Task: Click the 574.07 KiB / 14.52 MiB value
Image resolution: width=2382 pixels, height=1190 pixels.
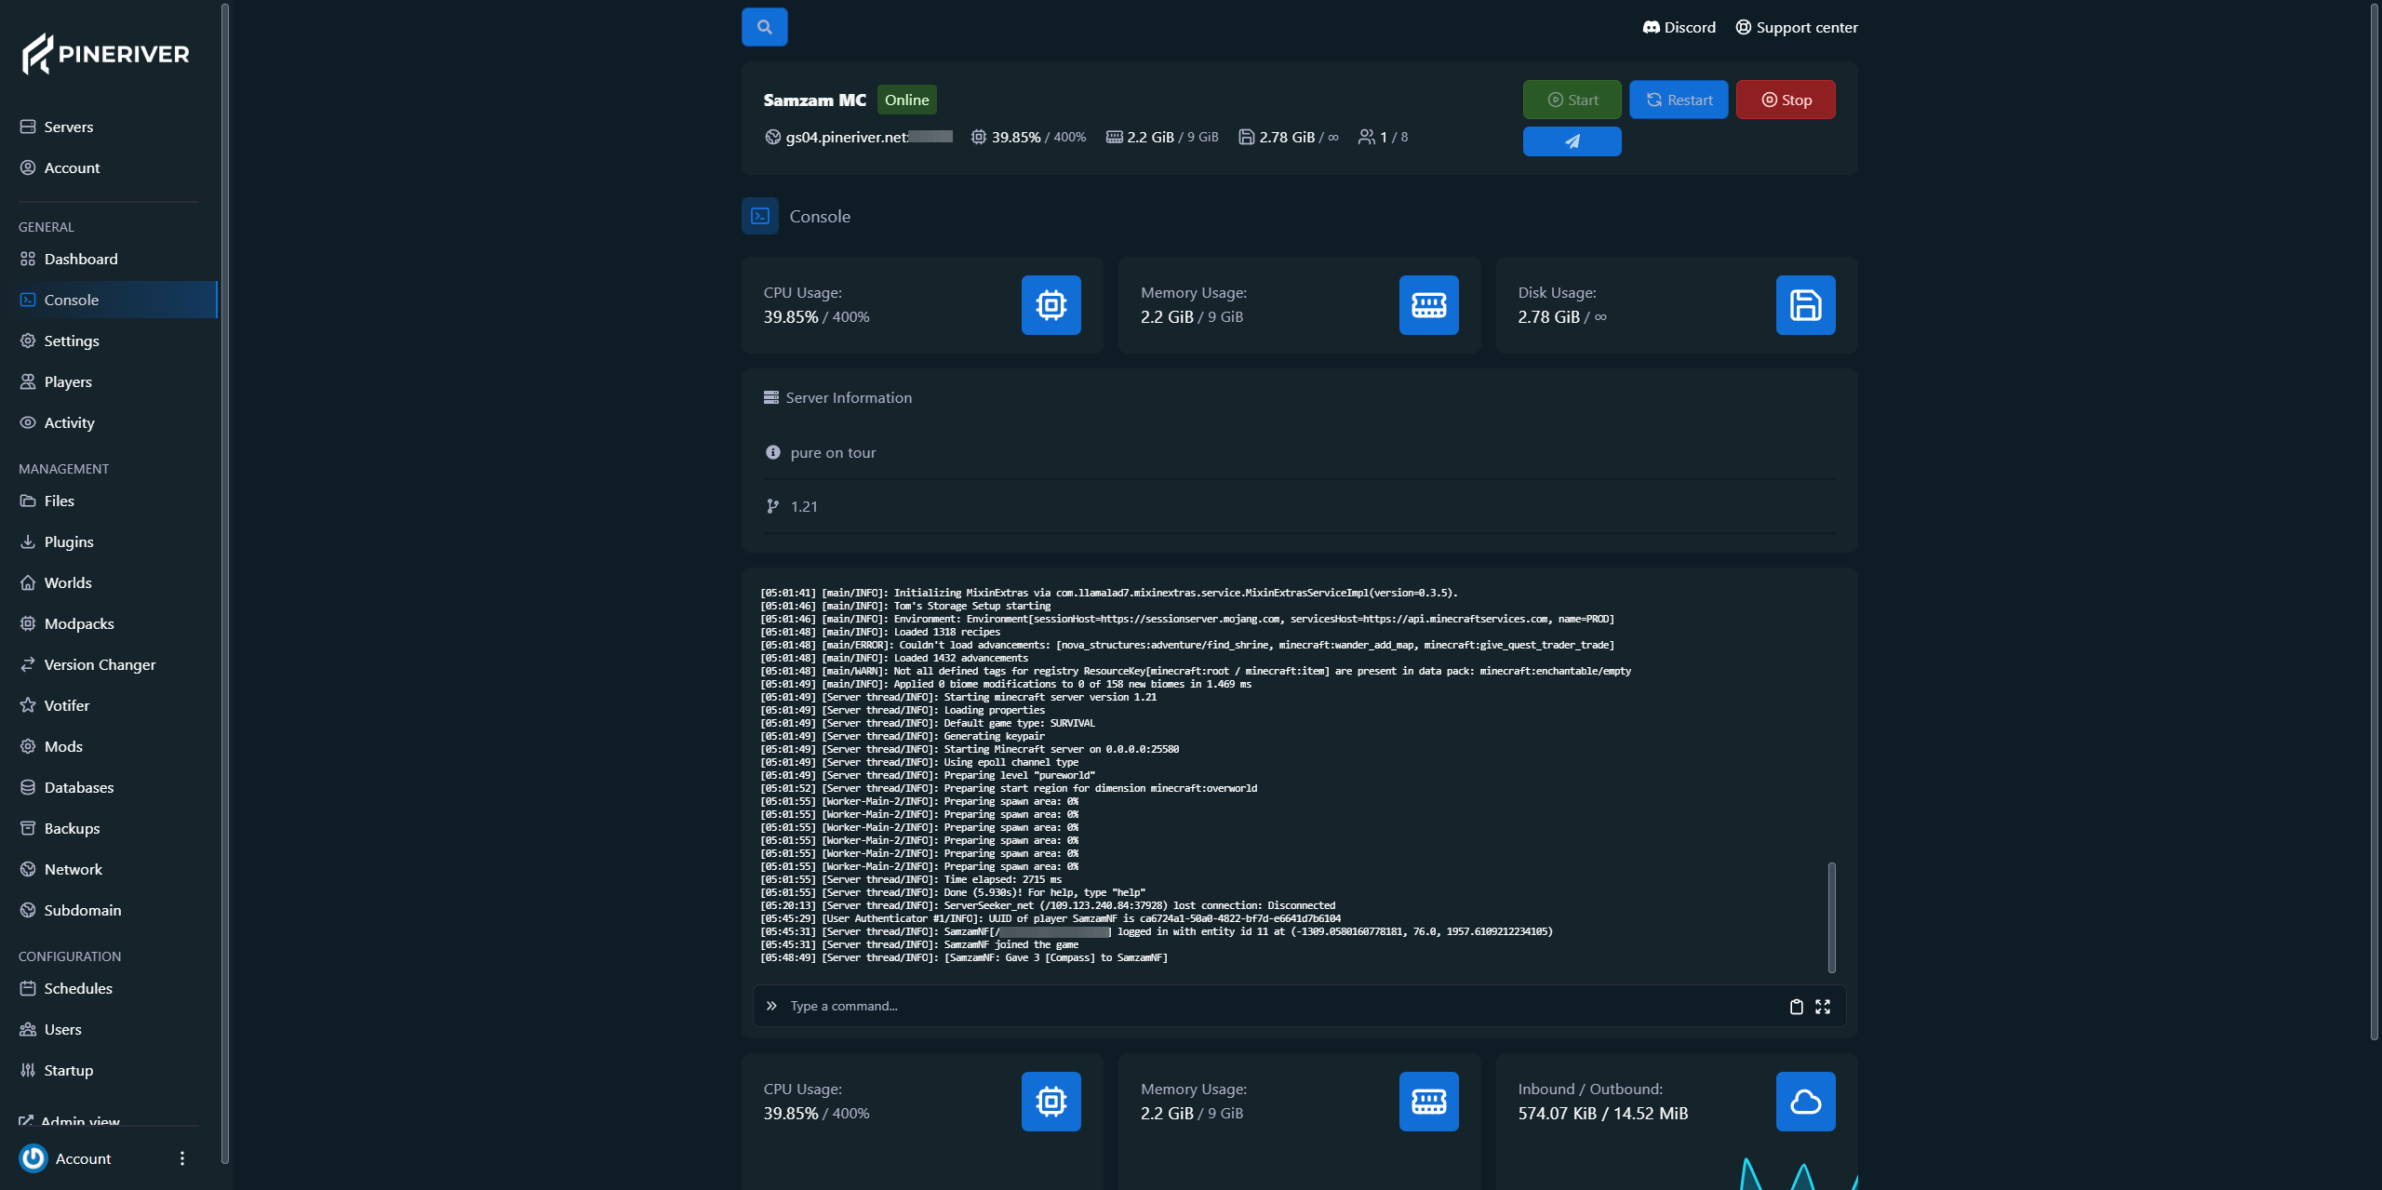Action: [x=1602, y=1114]
